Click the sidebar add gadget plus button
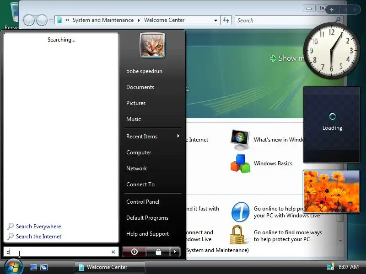366x274 pixels. [x=332, y=10]
